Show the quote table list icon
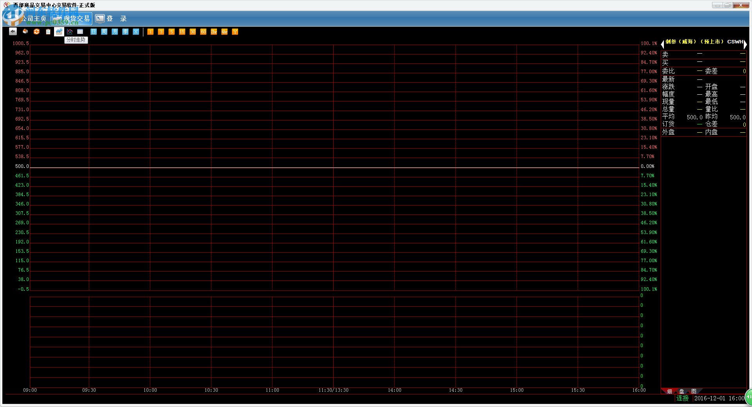Viewport: 752px width, 407px height. [x=80, y=32]
